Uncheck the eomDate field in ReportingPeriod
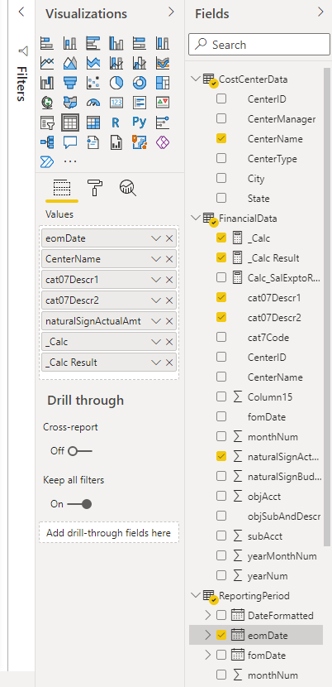Screen dimensions: 332x687 [221, 634]
